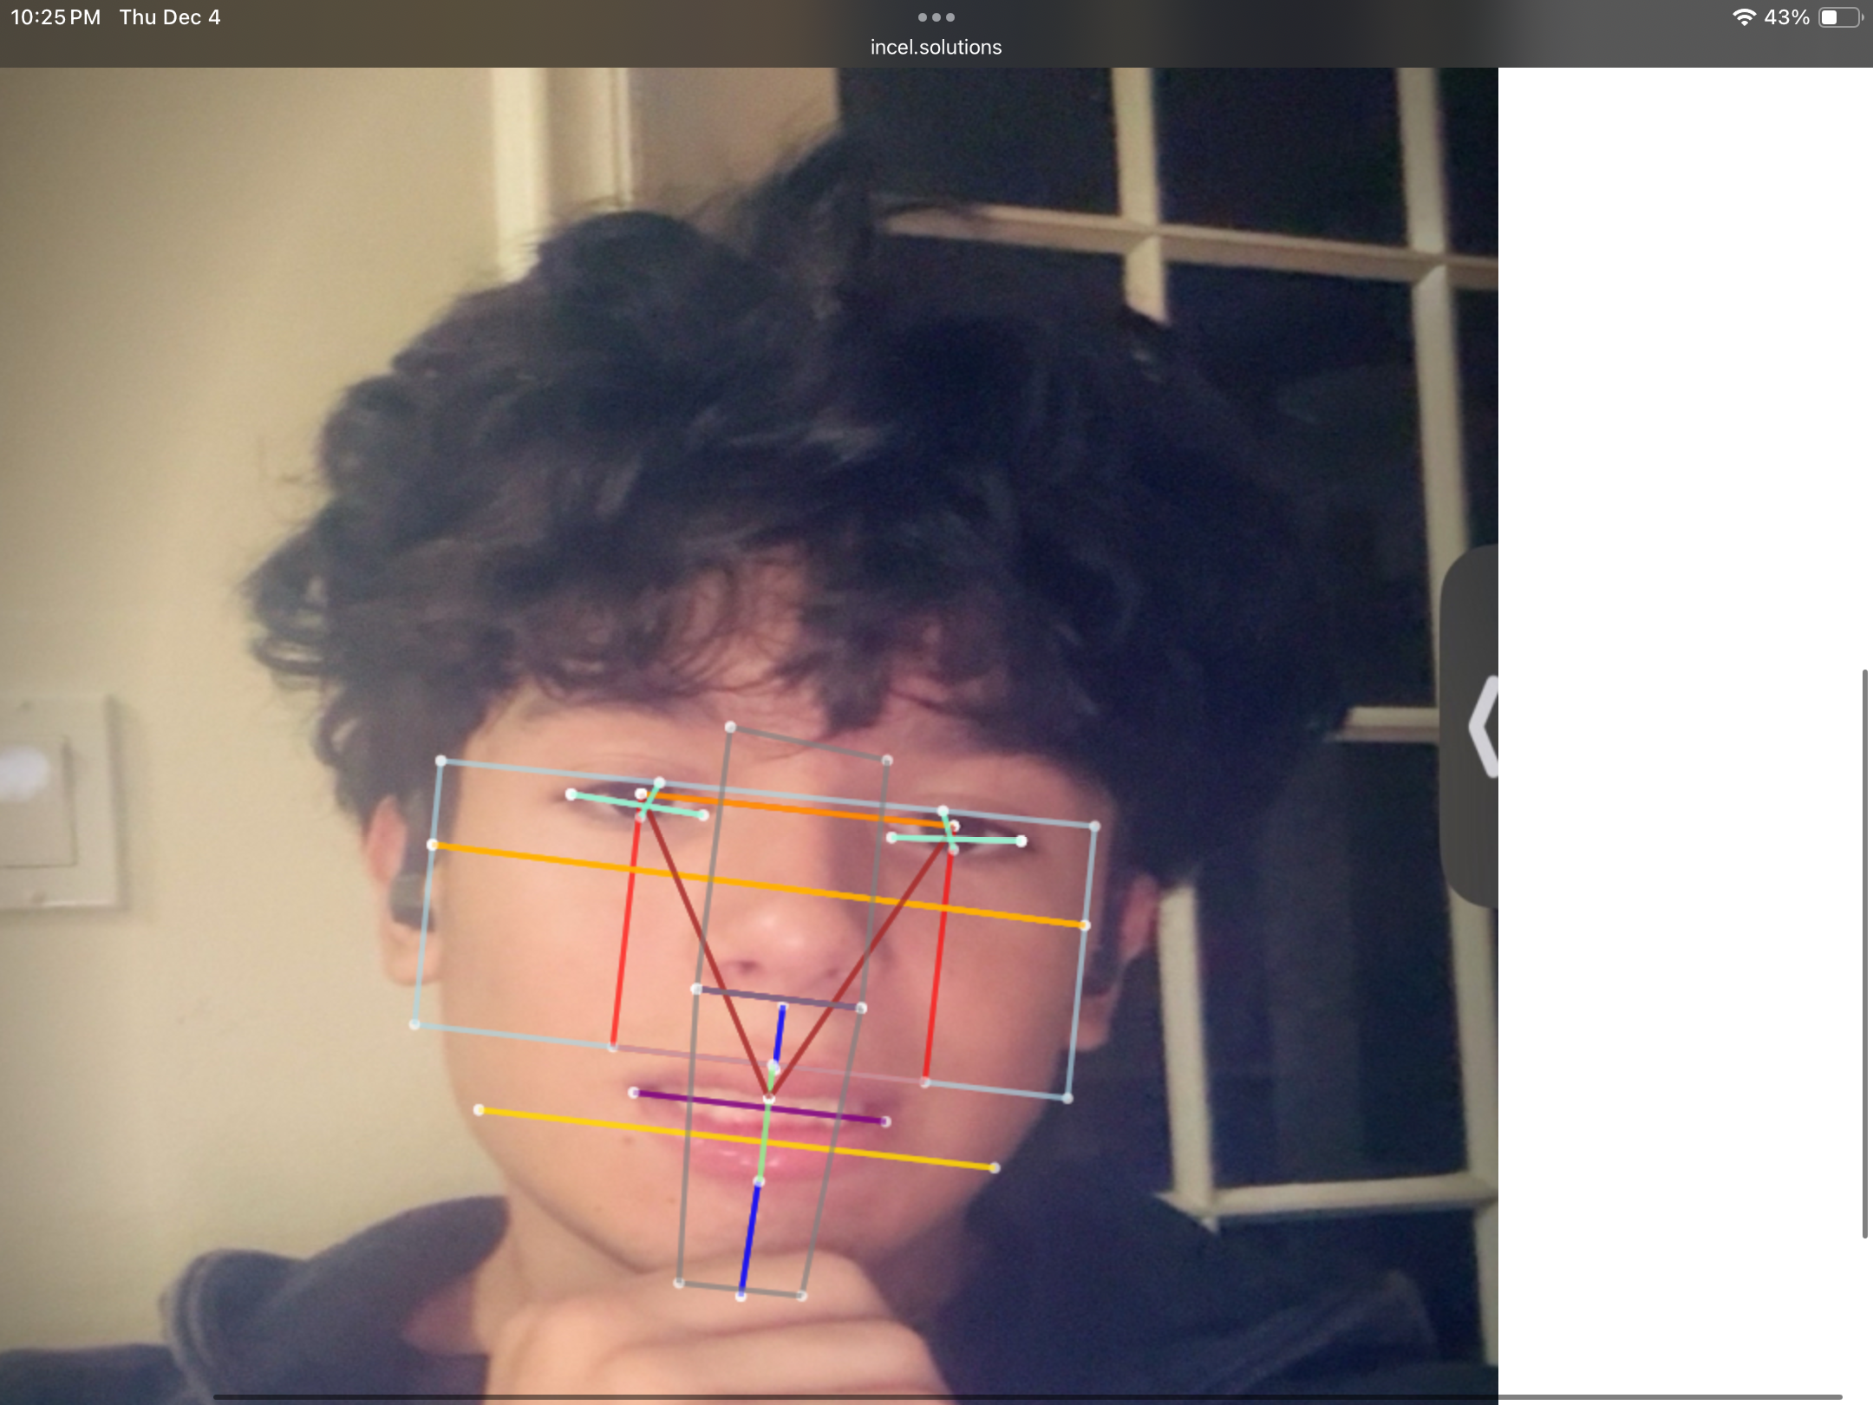
Task: Select left endpoint of yellow jaw line
Action: pos(479,1110)
